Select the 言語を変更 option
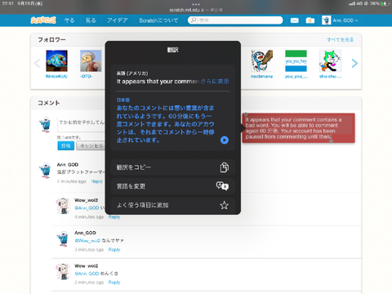Image resolution: width=392 pixels, height=294 pixels. [173, 186]
